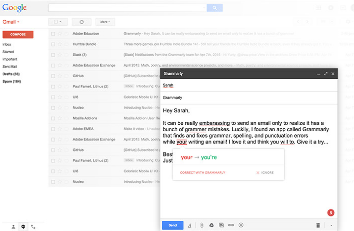Open settings gear icon in the mail toolbar
The image size is (354, 231).
348,22
